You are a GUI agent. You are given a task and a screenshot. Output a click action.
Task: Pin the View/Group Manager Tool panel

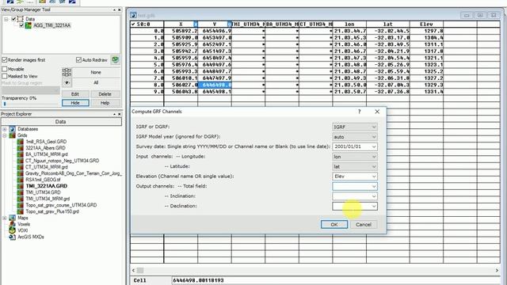(x=114, y=10)
